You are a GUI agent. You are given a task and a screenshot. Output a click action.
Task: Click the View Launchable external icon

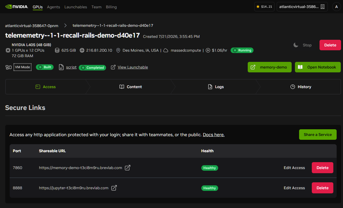[113, 67]
